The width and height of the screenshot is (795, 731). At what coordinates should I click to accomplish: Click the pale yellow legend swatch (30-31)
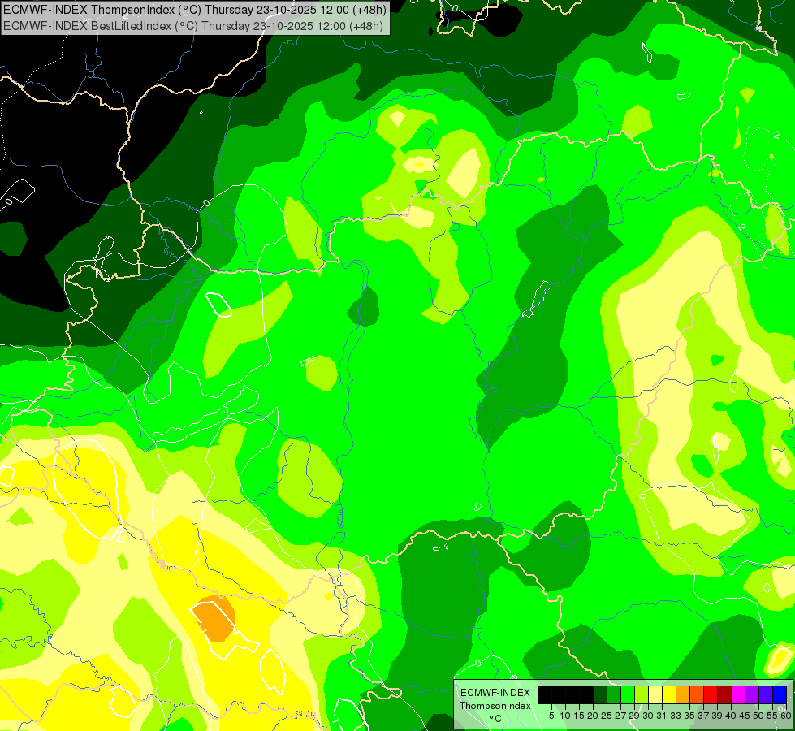pos(655,694)
